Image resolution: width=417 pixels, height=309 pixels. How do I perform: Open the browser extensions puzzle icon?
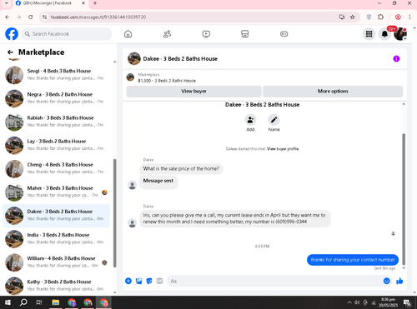click(380, 17)
